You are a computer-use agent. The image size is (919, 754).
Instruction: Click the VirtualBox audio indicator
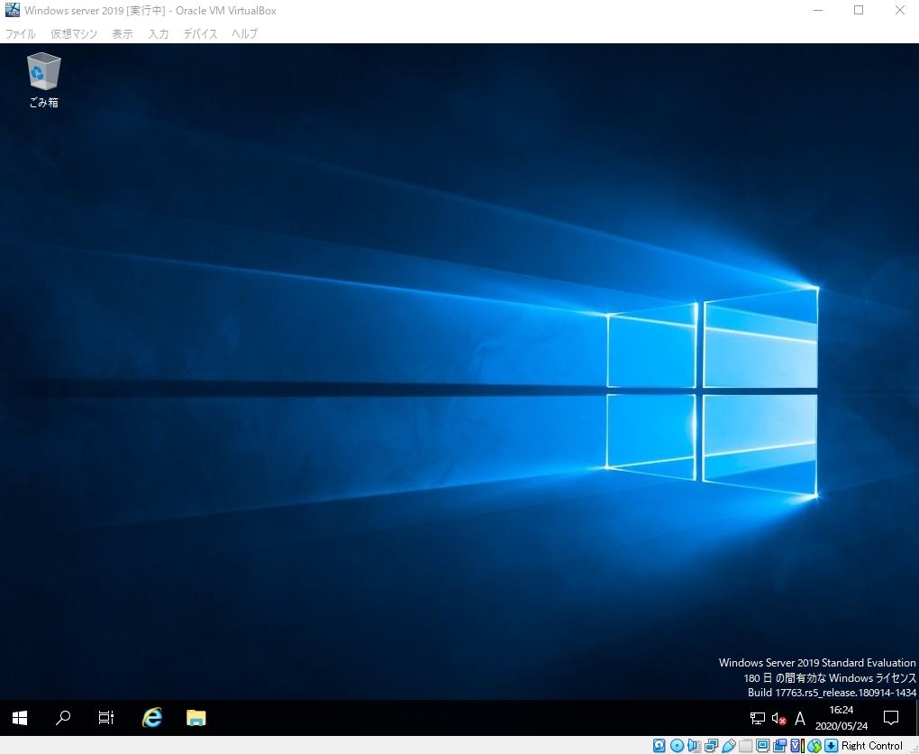click(694, 746)
